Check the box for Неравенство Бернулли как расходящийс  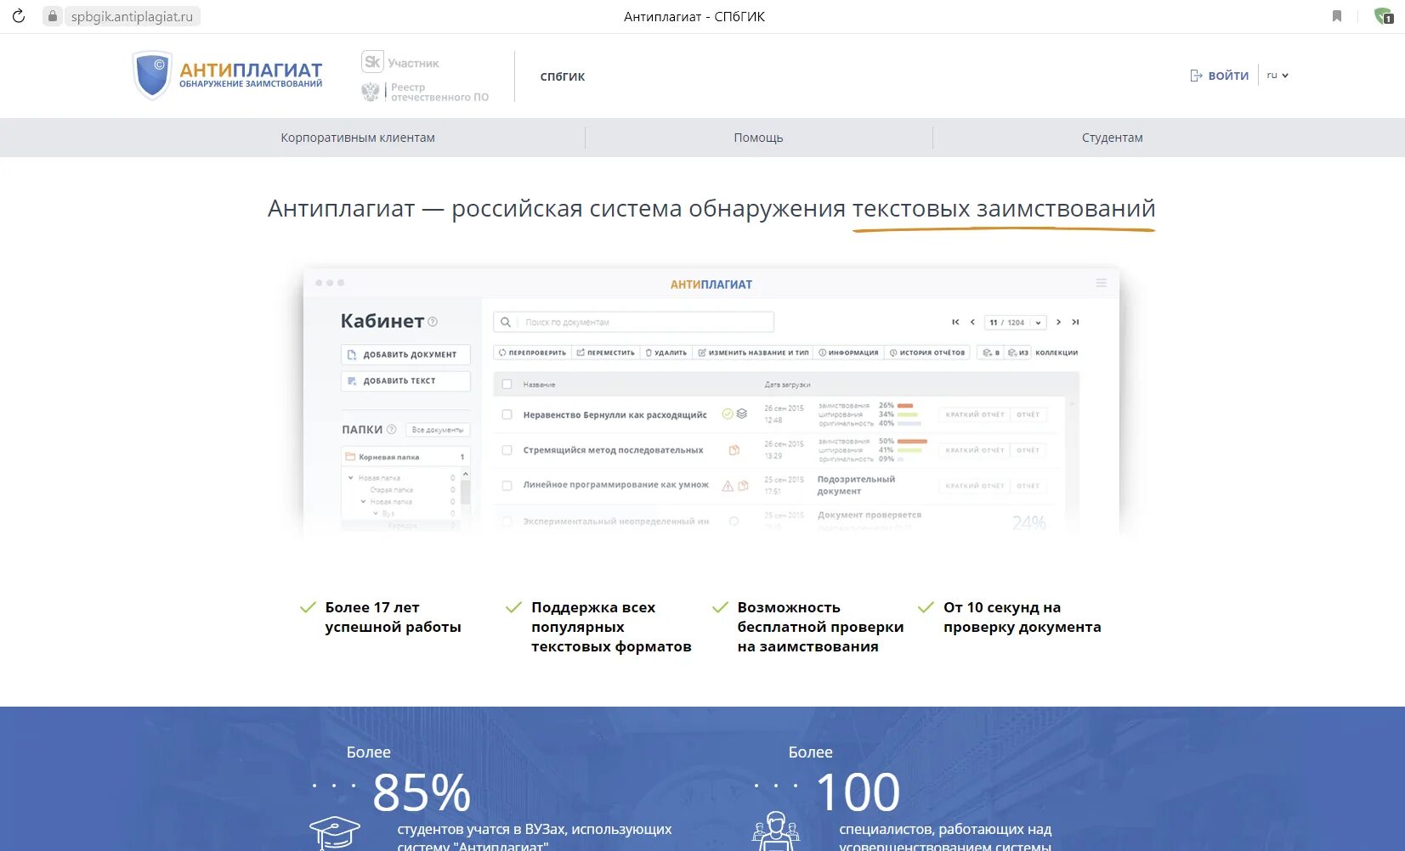click(x=507, y=415)
